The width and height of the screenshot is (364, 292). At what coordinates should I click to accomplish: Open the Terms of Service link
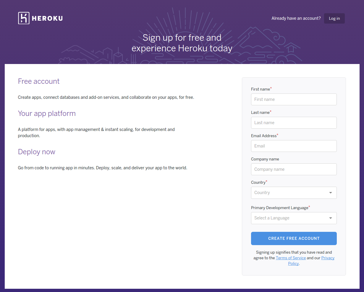tap(291, 257)
